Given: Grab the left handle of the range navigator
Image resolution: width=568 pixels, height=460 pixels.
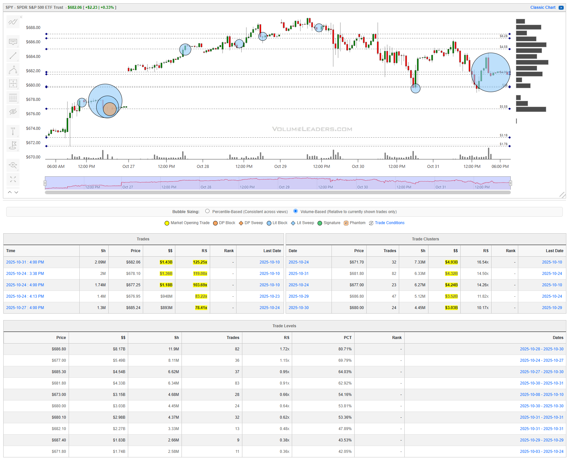Looking at the screenshot, I should (45, 183).
